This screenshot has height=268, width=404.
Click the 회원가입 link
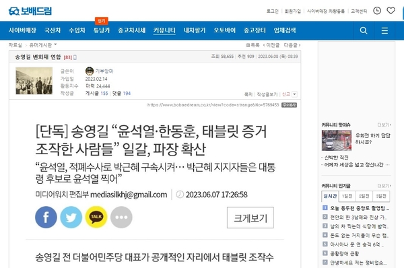point(293,11)
